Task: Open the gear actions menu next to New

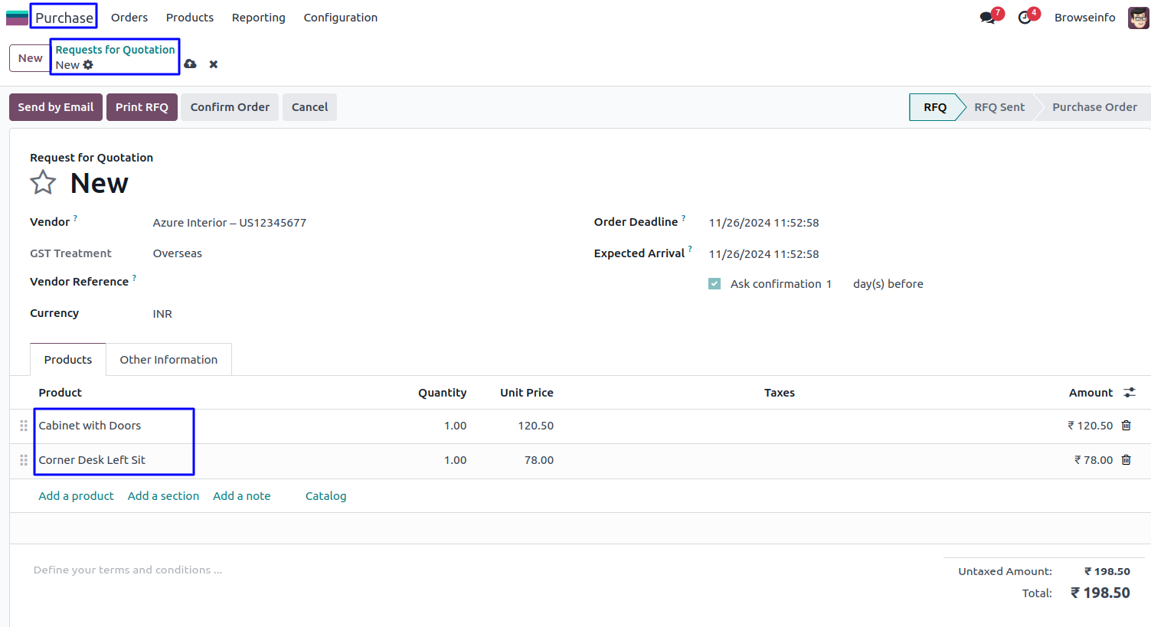Action: 88,65
